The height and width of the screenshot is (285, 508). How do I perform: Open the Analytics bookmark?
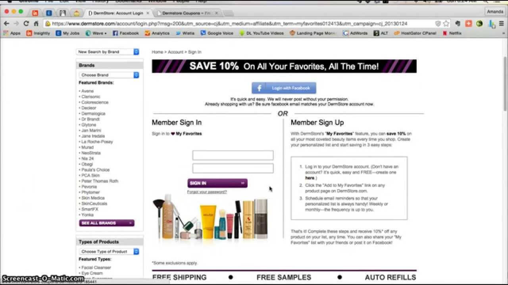pos(157,33)
